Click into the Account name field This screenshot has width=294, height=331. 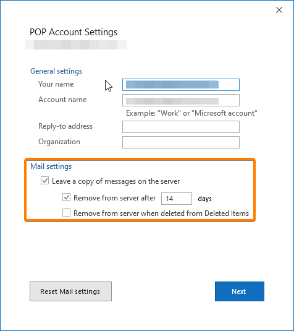[181, 100]
